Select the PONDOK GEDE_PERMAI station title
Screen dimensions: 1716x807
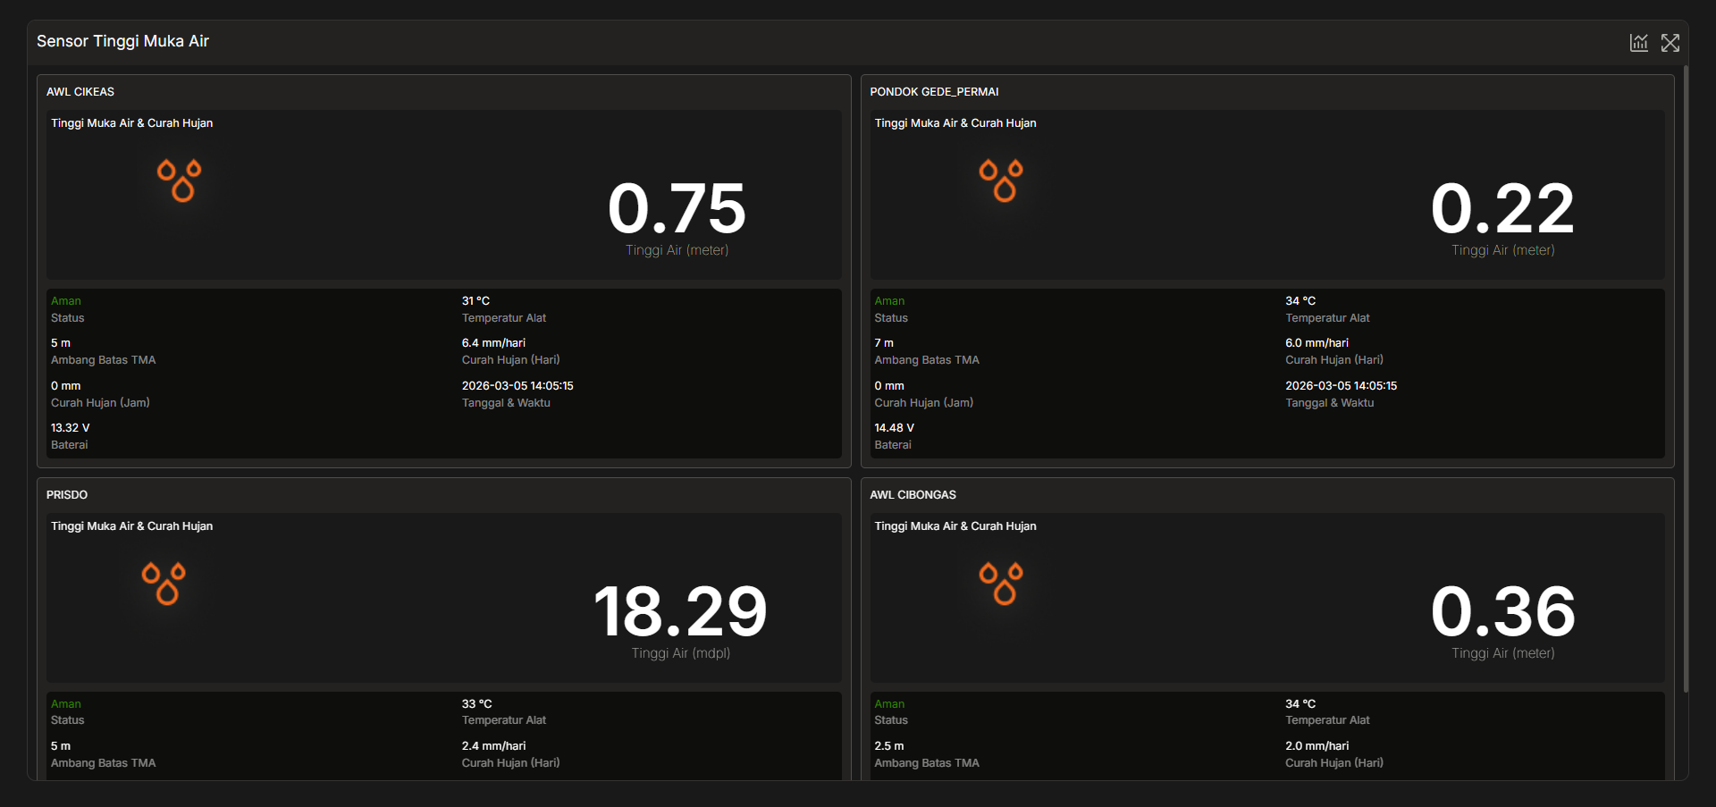934,92
